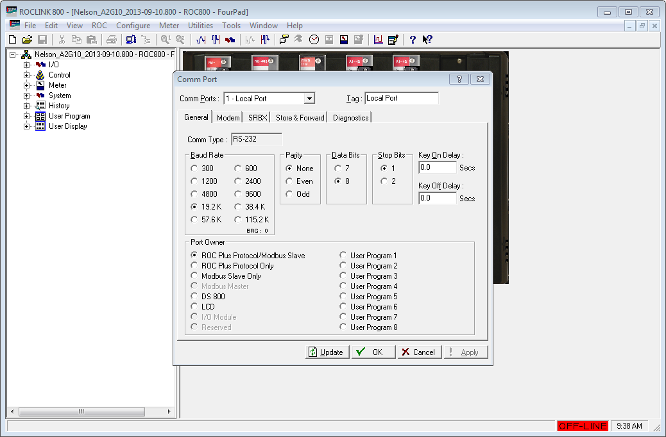Click the Copy toolbar icon

point(76,40)
